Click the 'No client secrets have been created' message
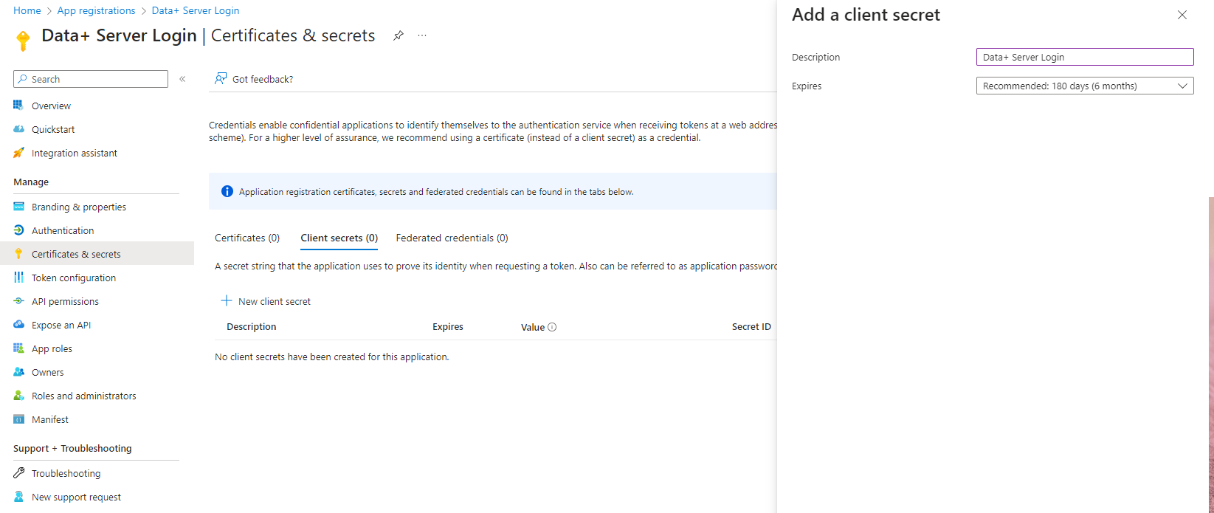This screenshot has height=513, width=1214. pyautogui.click(x=332, y=357)
